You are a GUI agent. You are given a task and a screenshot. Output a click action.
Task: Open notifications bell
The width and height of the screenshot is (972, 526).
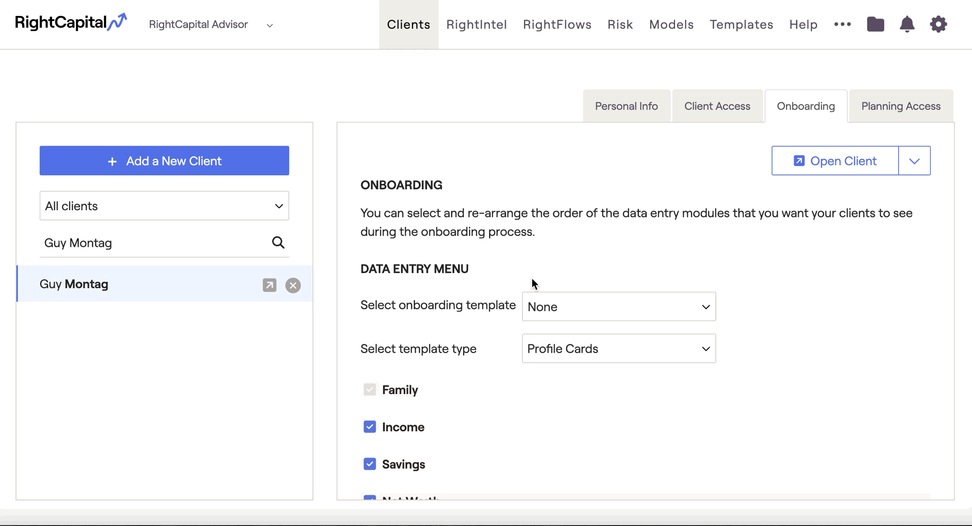tap(907, 24)
